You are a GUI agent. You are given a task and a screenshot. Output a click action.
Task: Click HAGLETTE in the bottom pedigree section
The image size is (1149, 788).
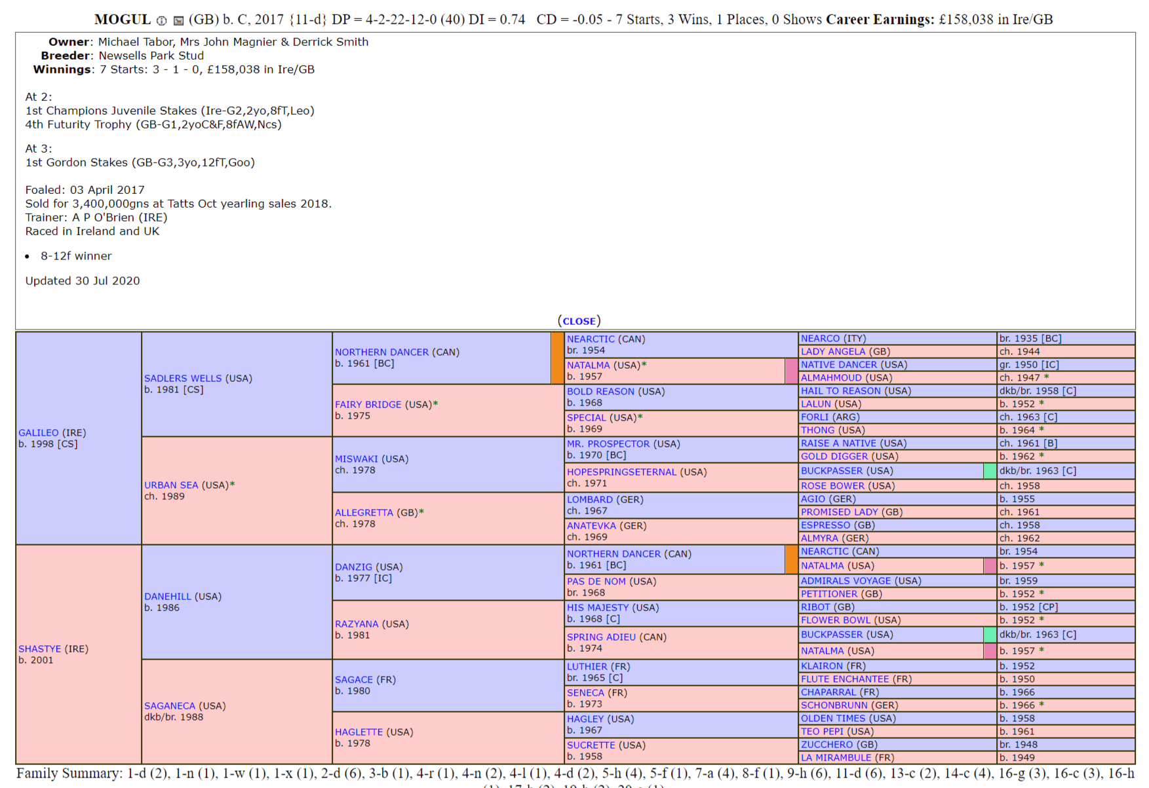tap(359, 732)
